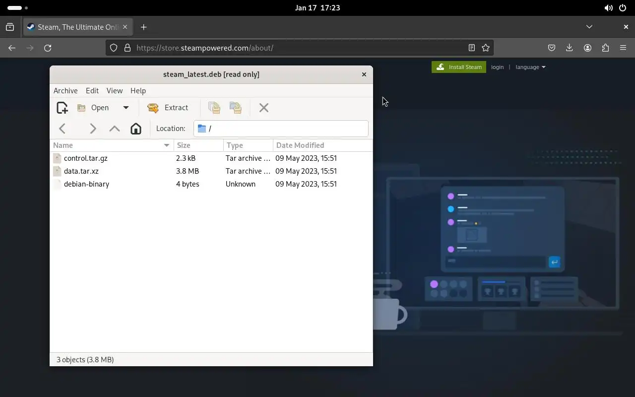Go forward with the archive forward arrow
This screenshot has height=397, width=635.
tap(93, 129)
